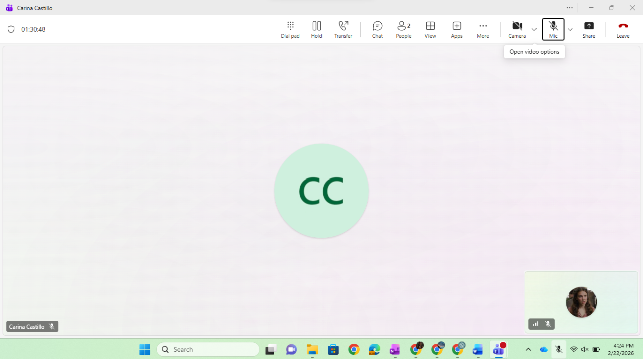Select the self-view video thumbnail
643x359 pixels.
581,302
